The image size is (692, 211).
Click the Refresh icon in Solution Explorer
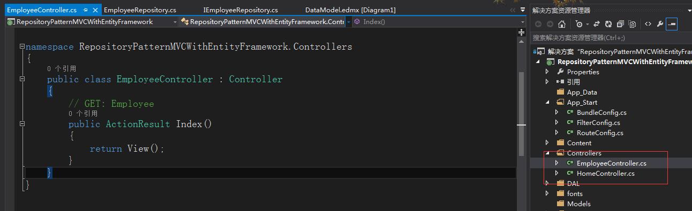(x=609, y=24)
